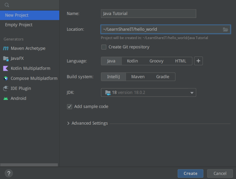The image size is (236, 179).
Task: Click the Cancel button
Action: [220, 173]
